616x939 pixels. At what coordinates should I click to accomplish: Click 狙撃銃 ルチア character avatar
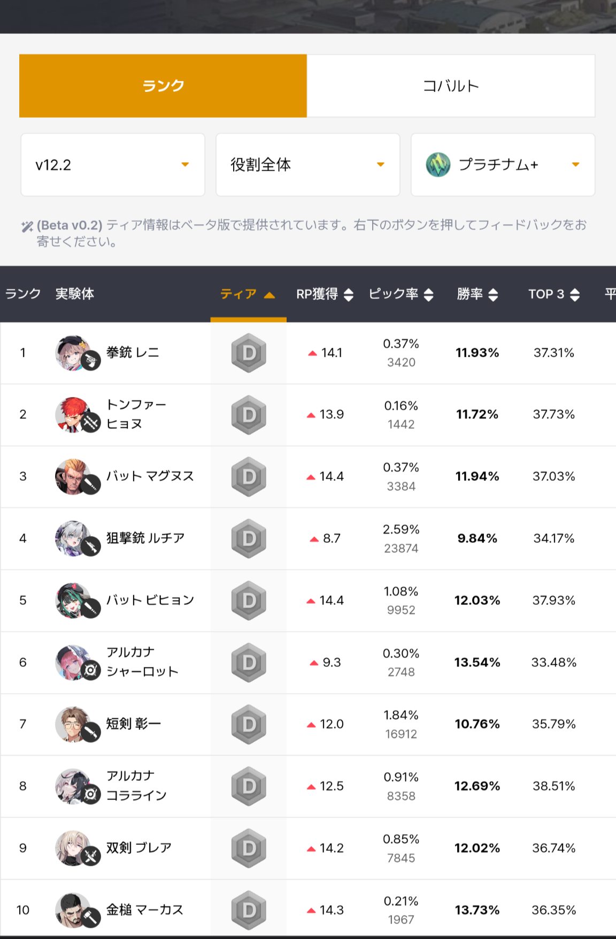click(x=73, y=538)
